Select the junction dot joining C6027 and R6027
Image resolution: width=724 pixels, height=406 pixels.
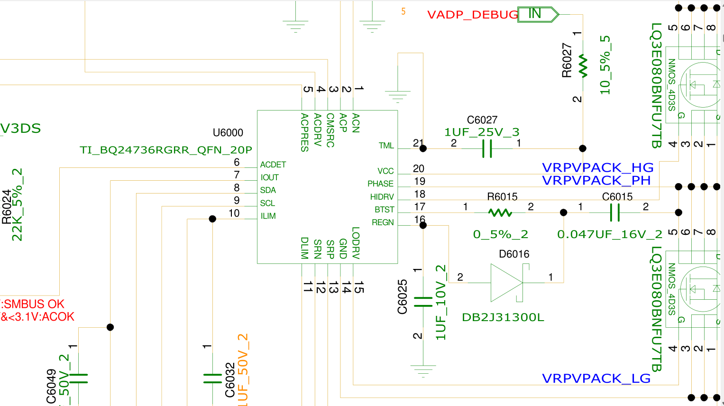point(583,148)
